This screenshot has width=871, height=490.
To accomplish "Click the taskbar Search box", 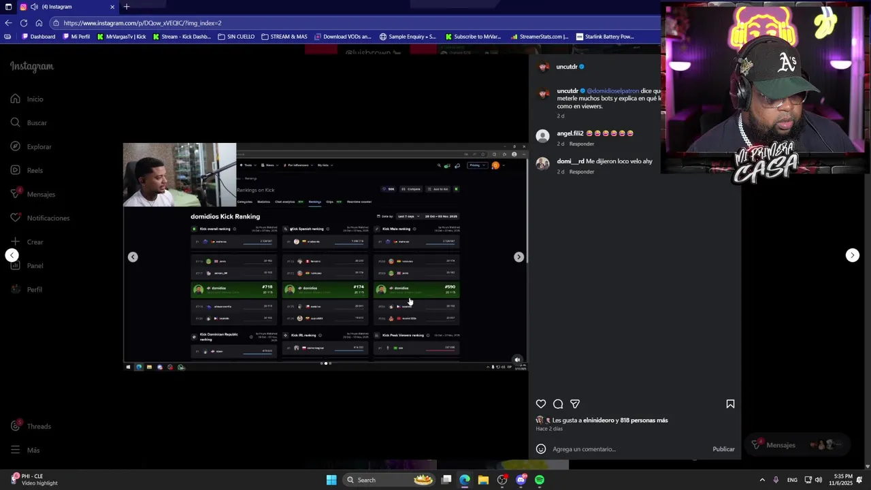I will click(x=388, y=480).
